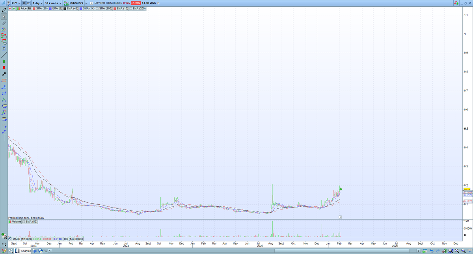Click the green triangle marker on the chart

(x=341, y=189)
